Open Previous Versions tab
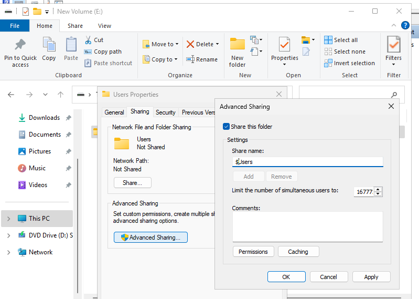The height and width of the screenshot is (299, 419). coord(198,112)
